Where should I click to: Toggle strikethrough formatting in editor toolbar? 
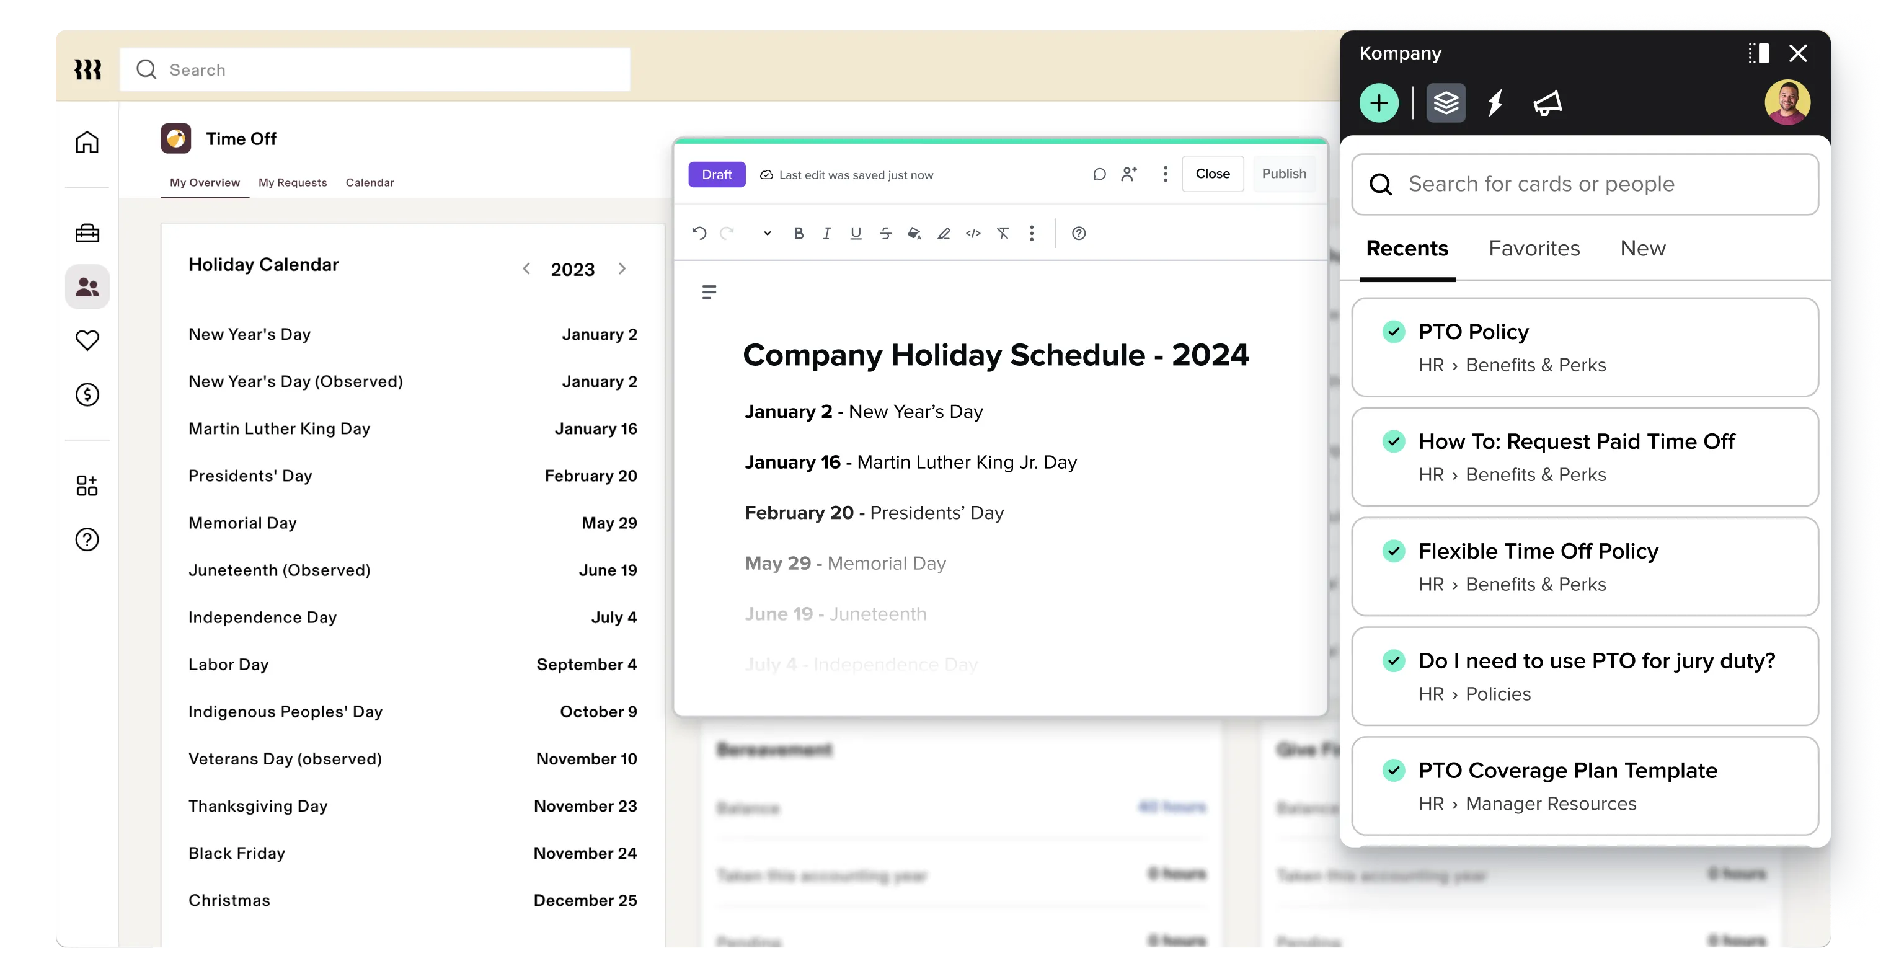point(885,234)
